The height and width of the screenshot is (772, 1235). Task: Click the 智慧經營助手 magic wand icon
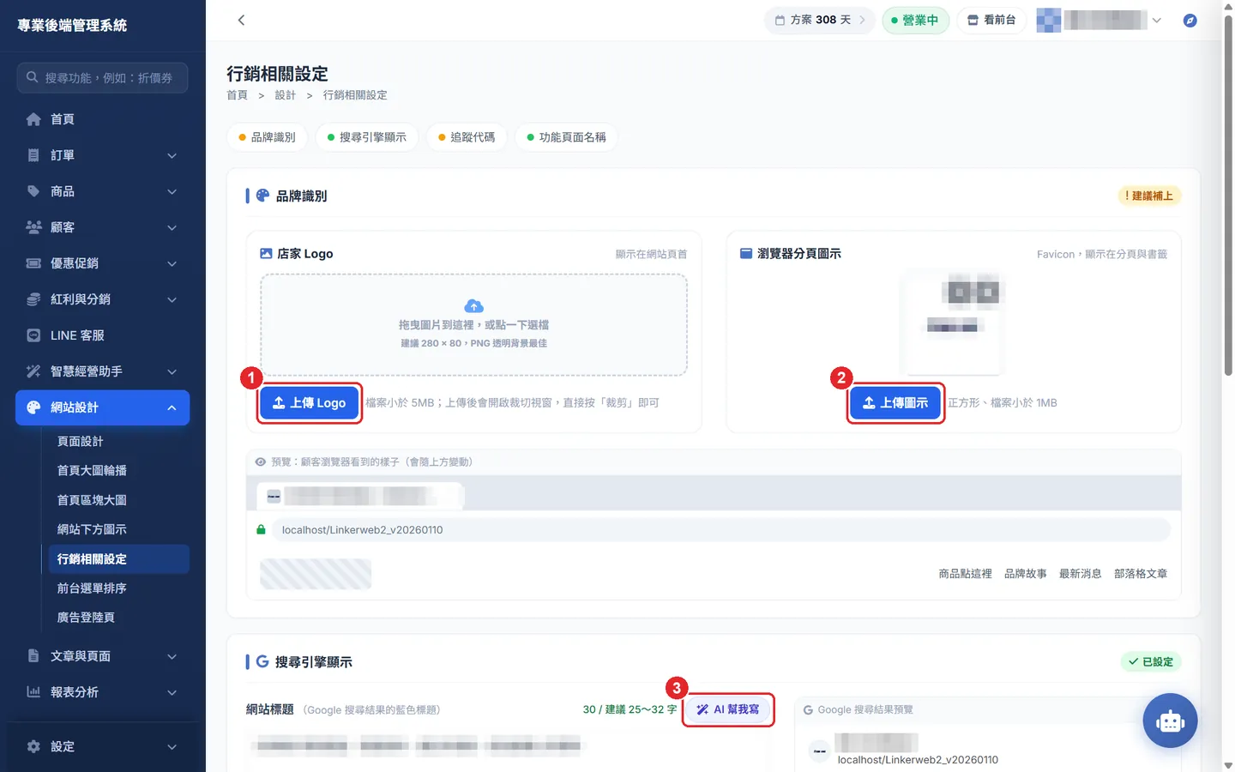tap(33, 371)
